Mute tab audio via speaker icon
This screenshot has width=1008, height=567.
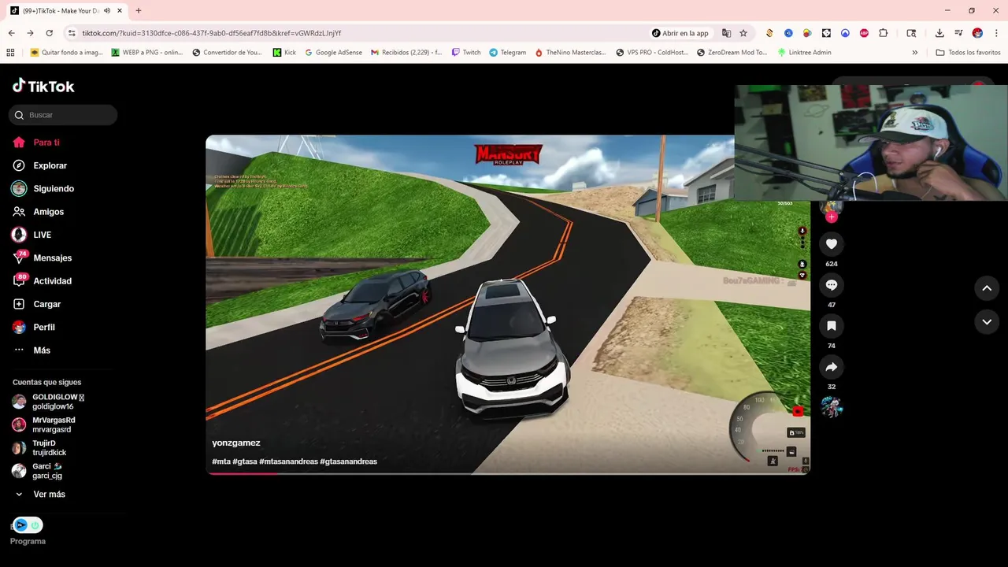[x=106, y=11]
